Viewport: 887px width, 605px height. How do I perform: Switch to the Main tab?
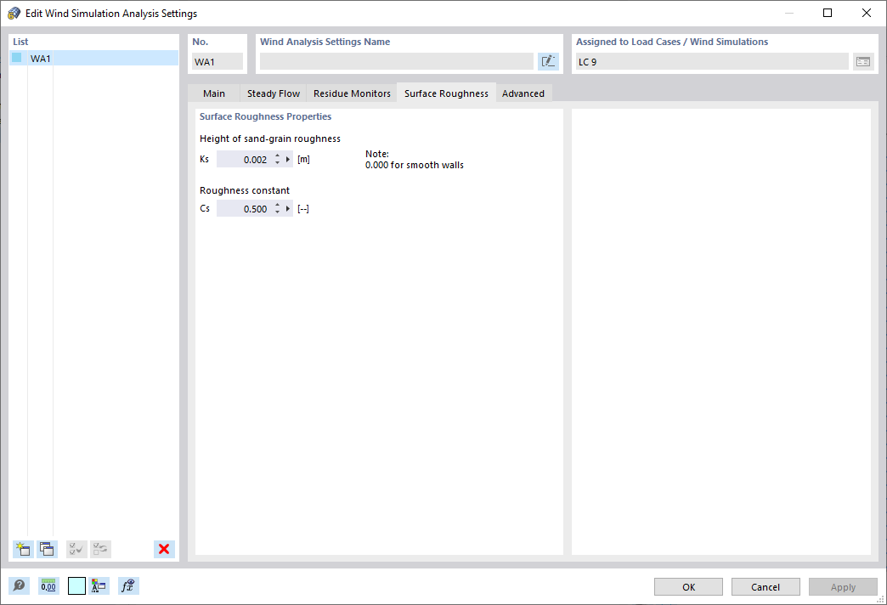click(x=214, y=93)
